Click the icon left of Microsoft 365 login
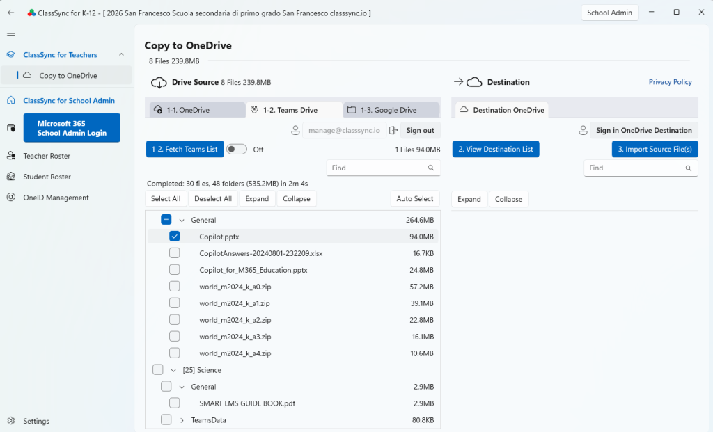The height and width of the screenshot is (432, 713). (11, 127)
